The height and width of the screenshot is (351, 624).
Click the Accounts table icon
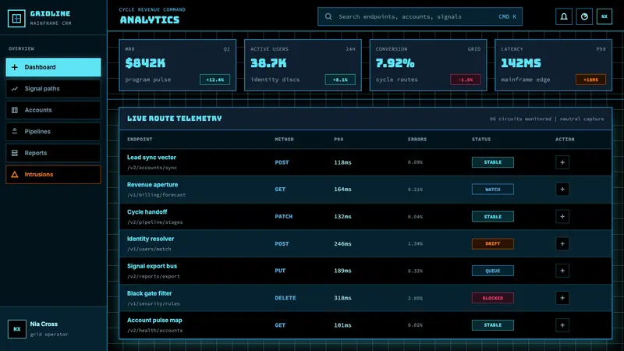pyautogui.click(x=15, y=110)
